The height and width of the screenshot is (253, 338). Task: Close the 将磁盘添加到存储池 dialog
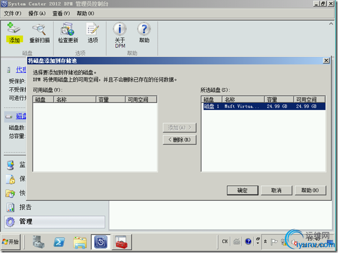326,60
